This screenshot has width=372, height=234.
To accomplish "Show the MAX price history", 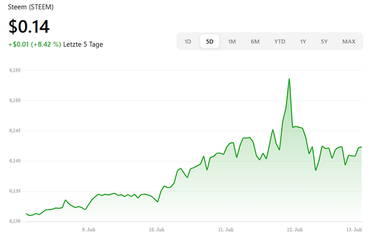I will (x=349, y=41).
